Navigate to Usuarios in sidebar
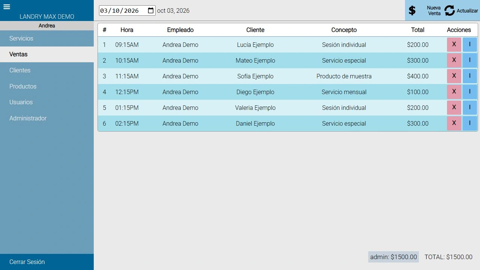 (47, 102)
